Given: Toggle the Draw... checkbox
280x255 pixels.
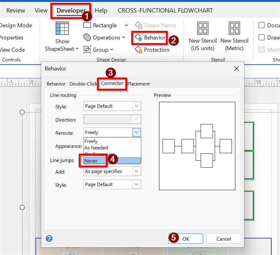Looking at the screenshot, I should [261, 37].
